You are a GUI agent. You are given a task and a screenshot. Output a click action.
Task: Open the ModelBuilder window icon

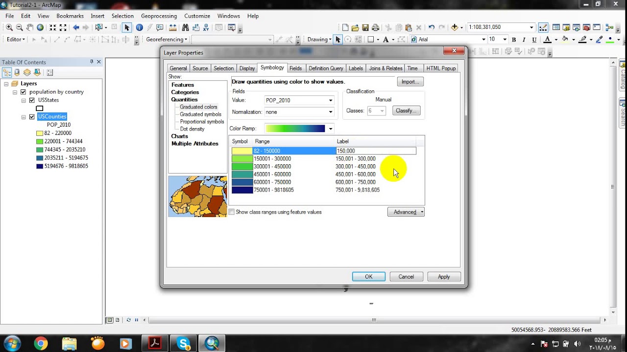coord(609,27)
